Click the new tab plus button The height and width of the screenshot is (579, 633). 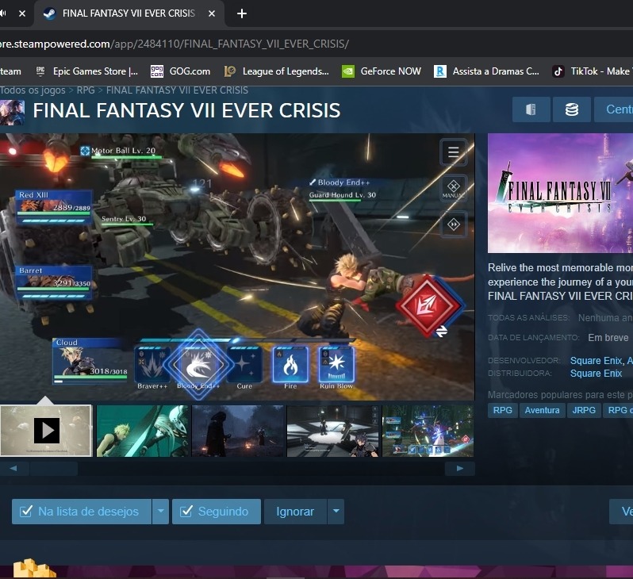[x=242, y=13]
